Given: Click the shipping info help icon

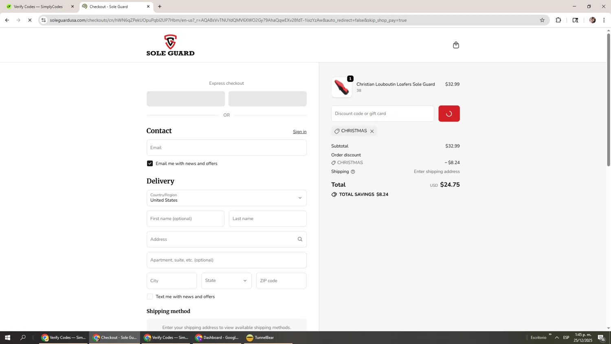Looking at the screenshot, I should pyautogui.click(x=353, y=172).
